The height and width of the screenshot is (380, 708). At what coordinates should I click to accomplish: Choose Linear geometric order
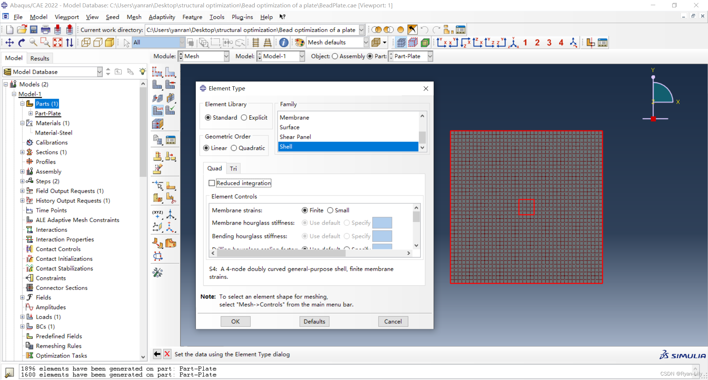tap(206, 148)
